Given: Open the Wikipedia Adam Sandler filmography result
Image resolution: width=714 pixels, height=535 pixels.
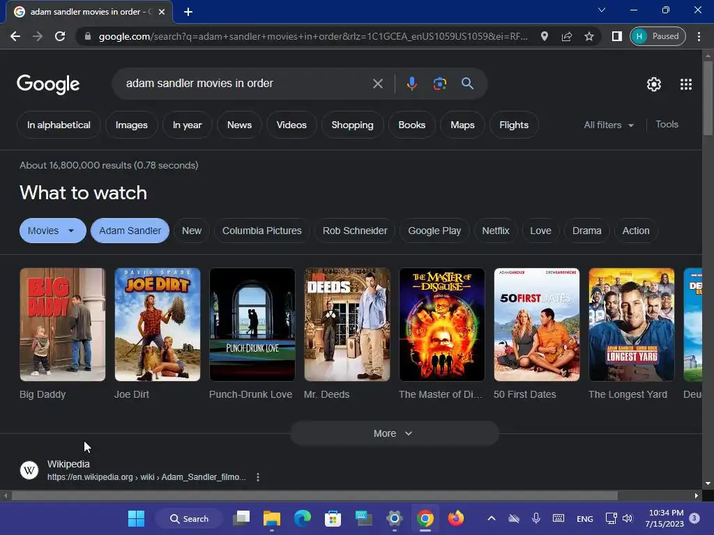Looking at the screenshot, I should [132, 470].
